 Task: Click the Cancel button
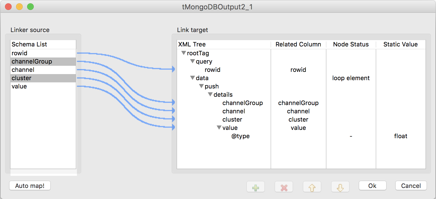click(x=411, y=186)
